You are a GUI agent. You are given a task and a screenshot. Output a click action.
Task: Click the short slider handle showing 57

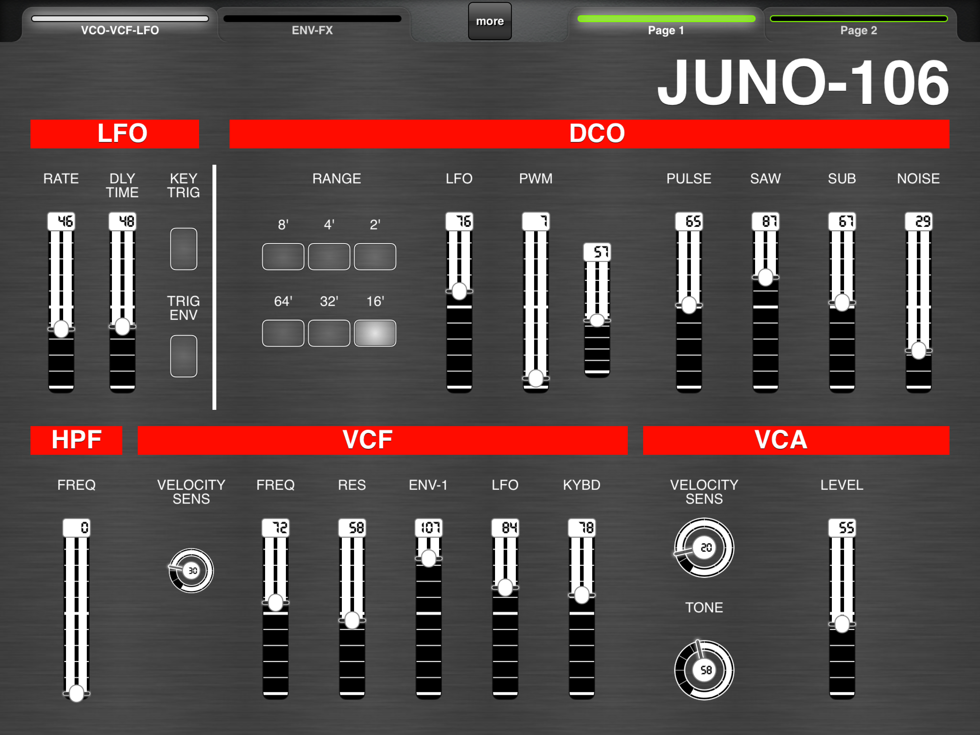click(x=597, y=320)
